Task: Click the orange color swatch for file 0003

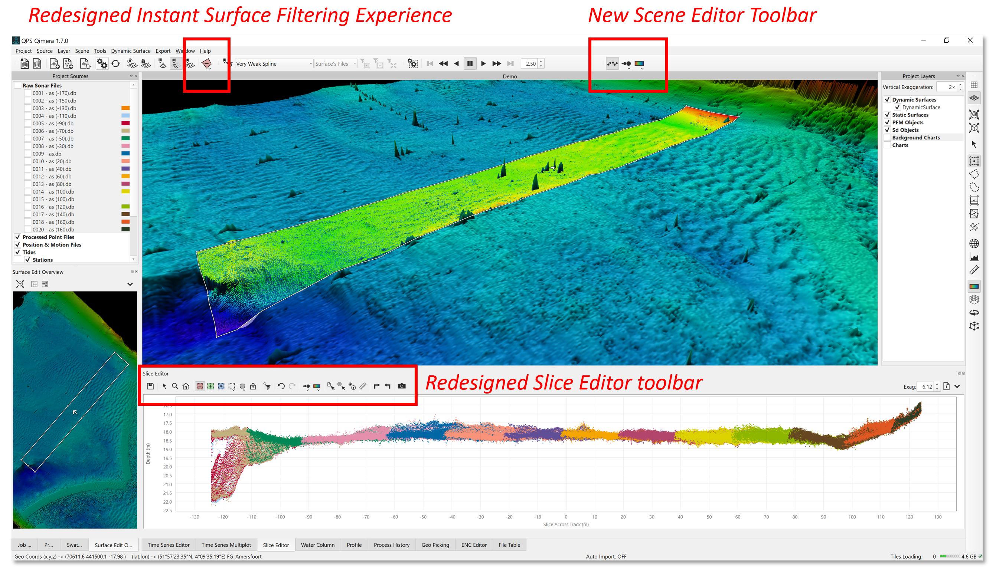Action: click(x=125, y=108)
